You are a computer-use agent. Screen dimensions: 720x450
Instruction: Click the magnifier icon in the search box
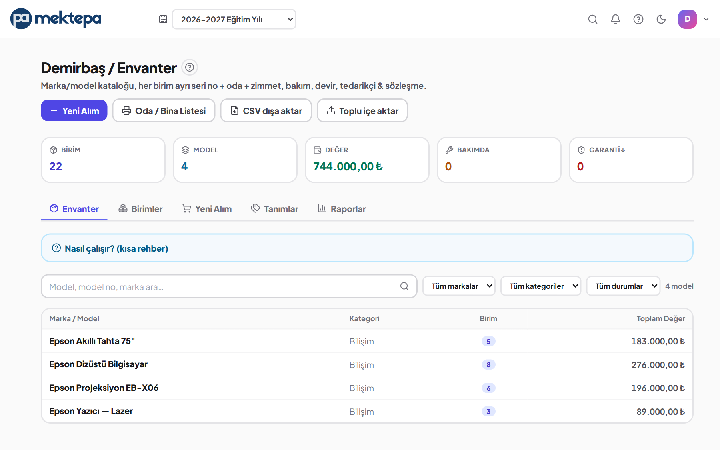point(404,286)
